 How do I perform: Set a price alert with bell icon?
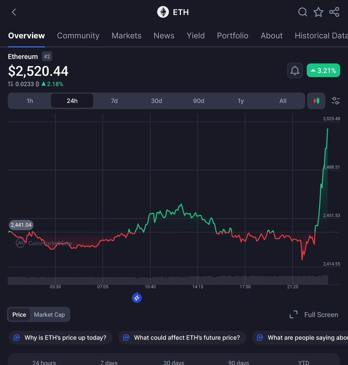pos(295,71)
